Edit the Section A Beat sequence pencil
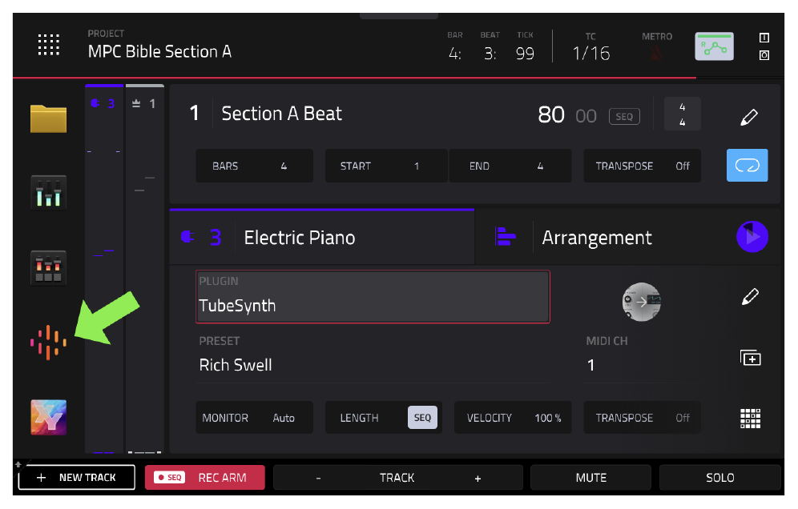 pyautogui.click(x=749, y=117)
